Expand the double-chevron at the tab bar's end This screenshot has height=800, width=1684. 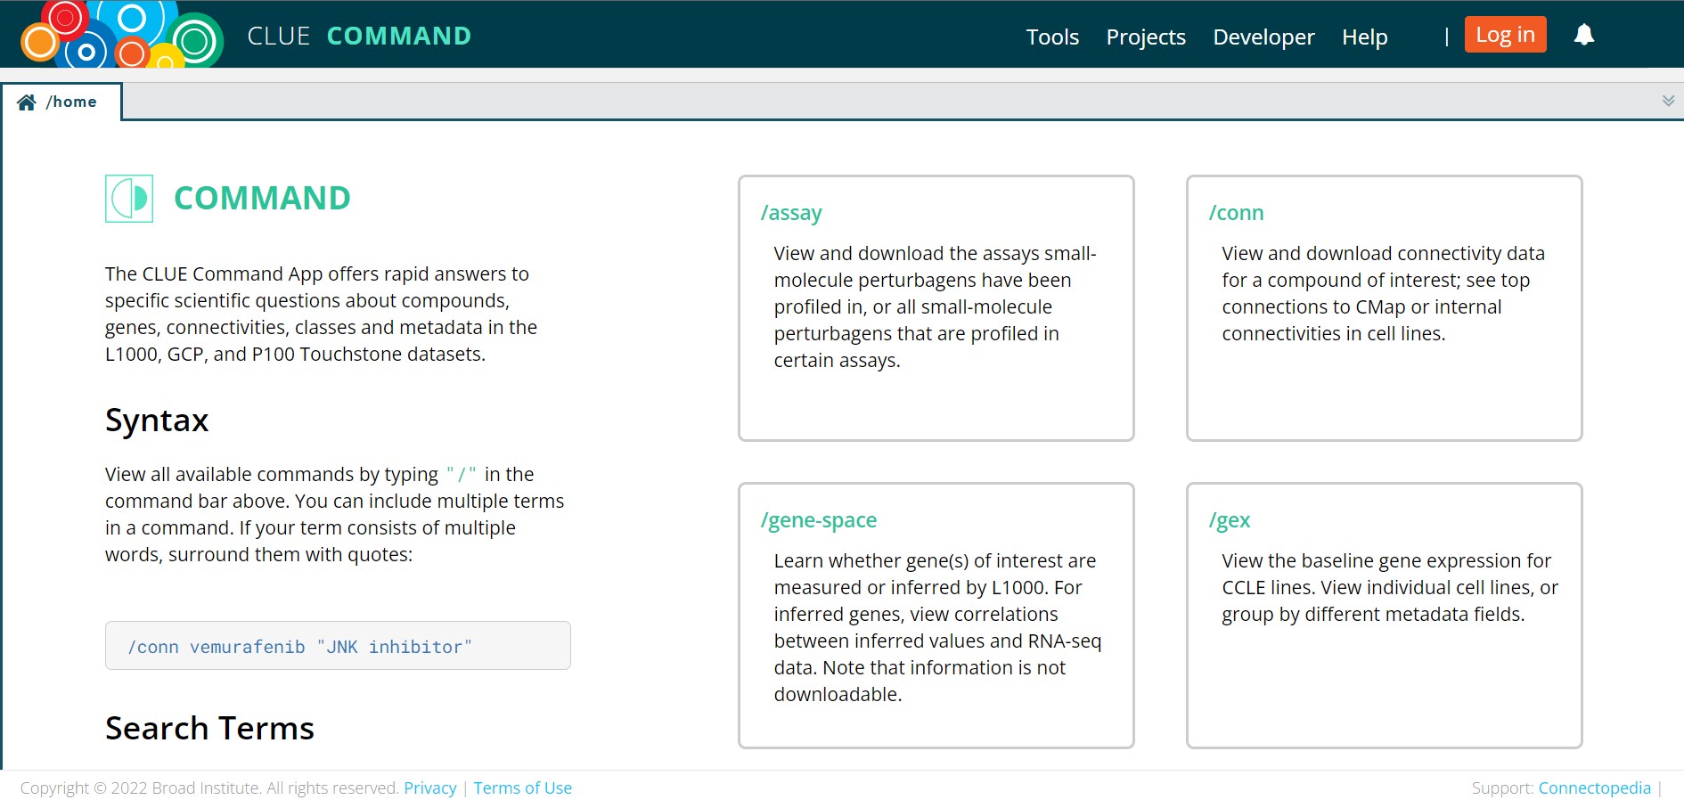pos(1668,101)
